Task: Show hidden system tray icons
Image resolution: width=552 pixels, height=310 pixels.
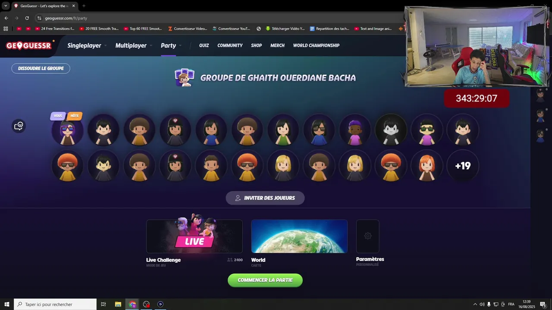Action: (475, 304)
